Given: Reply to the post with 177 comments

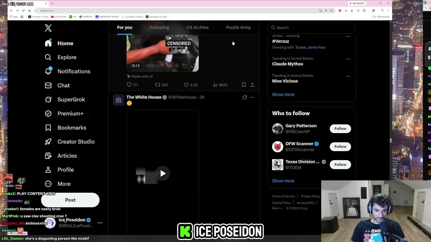Looking at the screenshot, I should [132, 85].
